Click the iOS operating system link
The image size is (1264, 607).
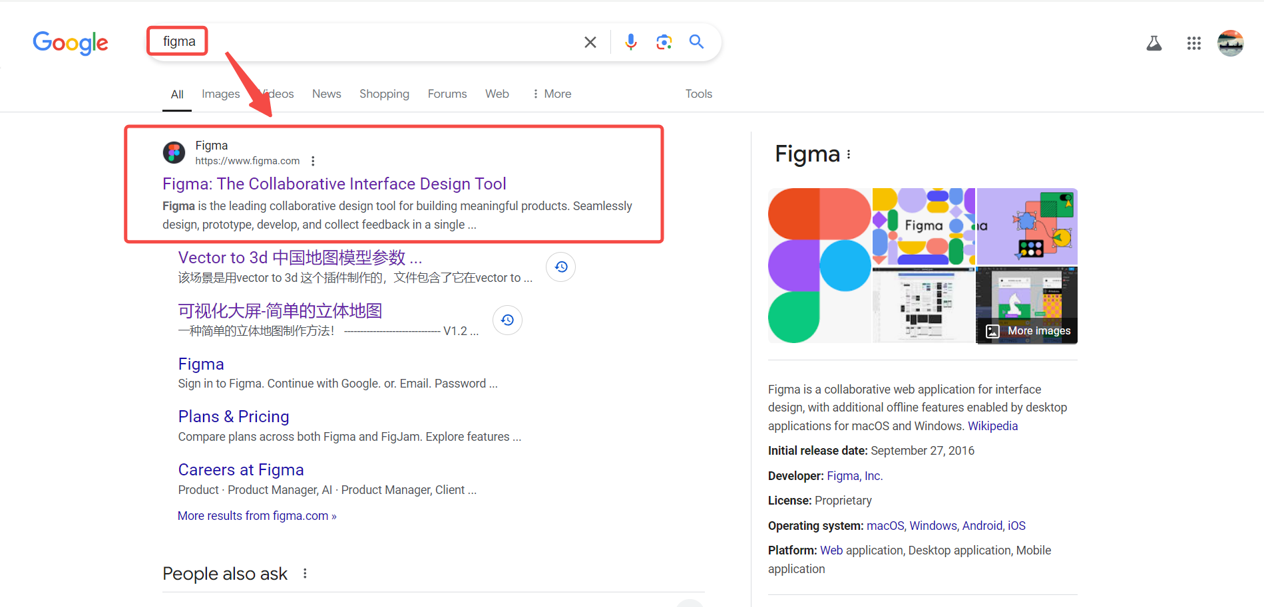pyautogui.click(x=1016, y=526)
